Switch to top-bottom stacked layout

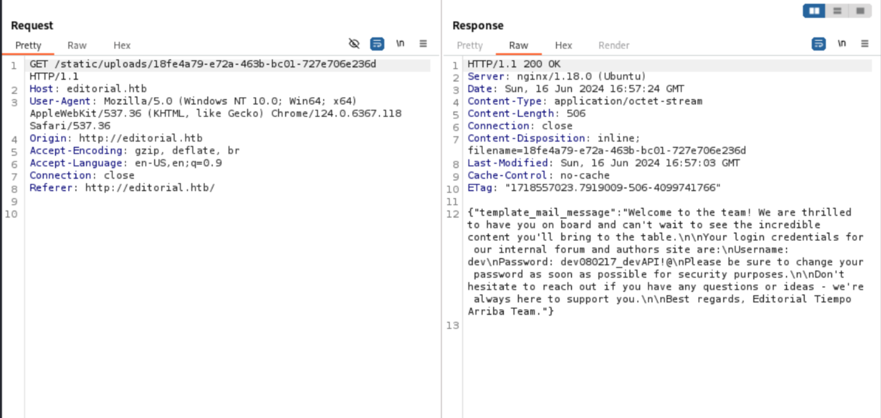(x=837, y=11)
